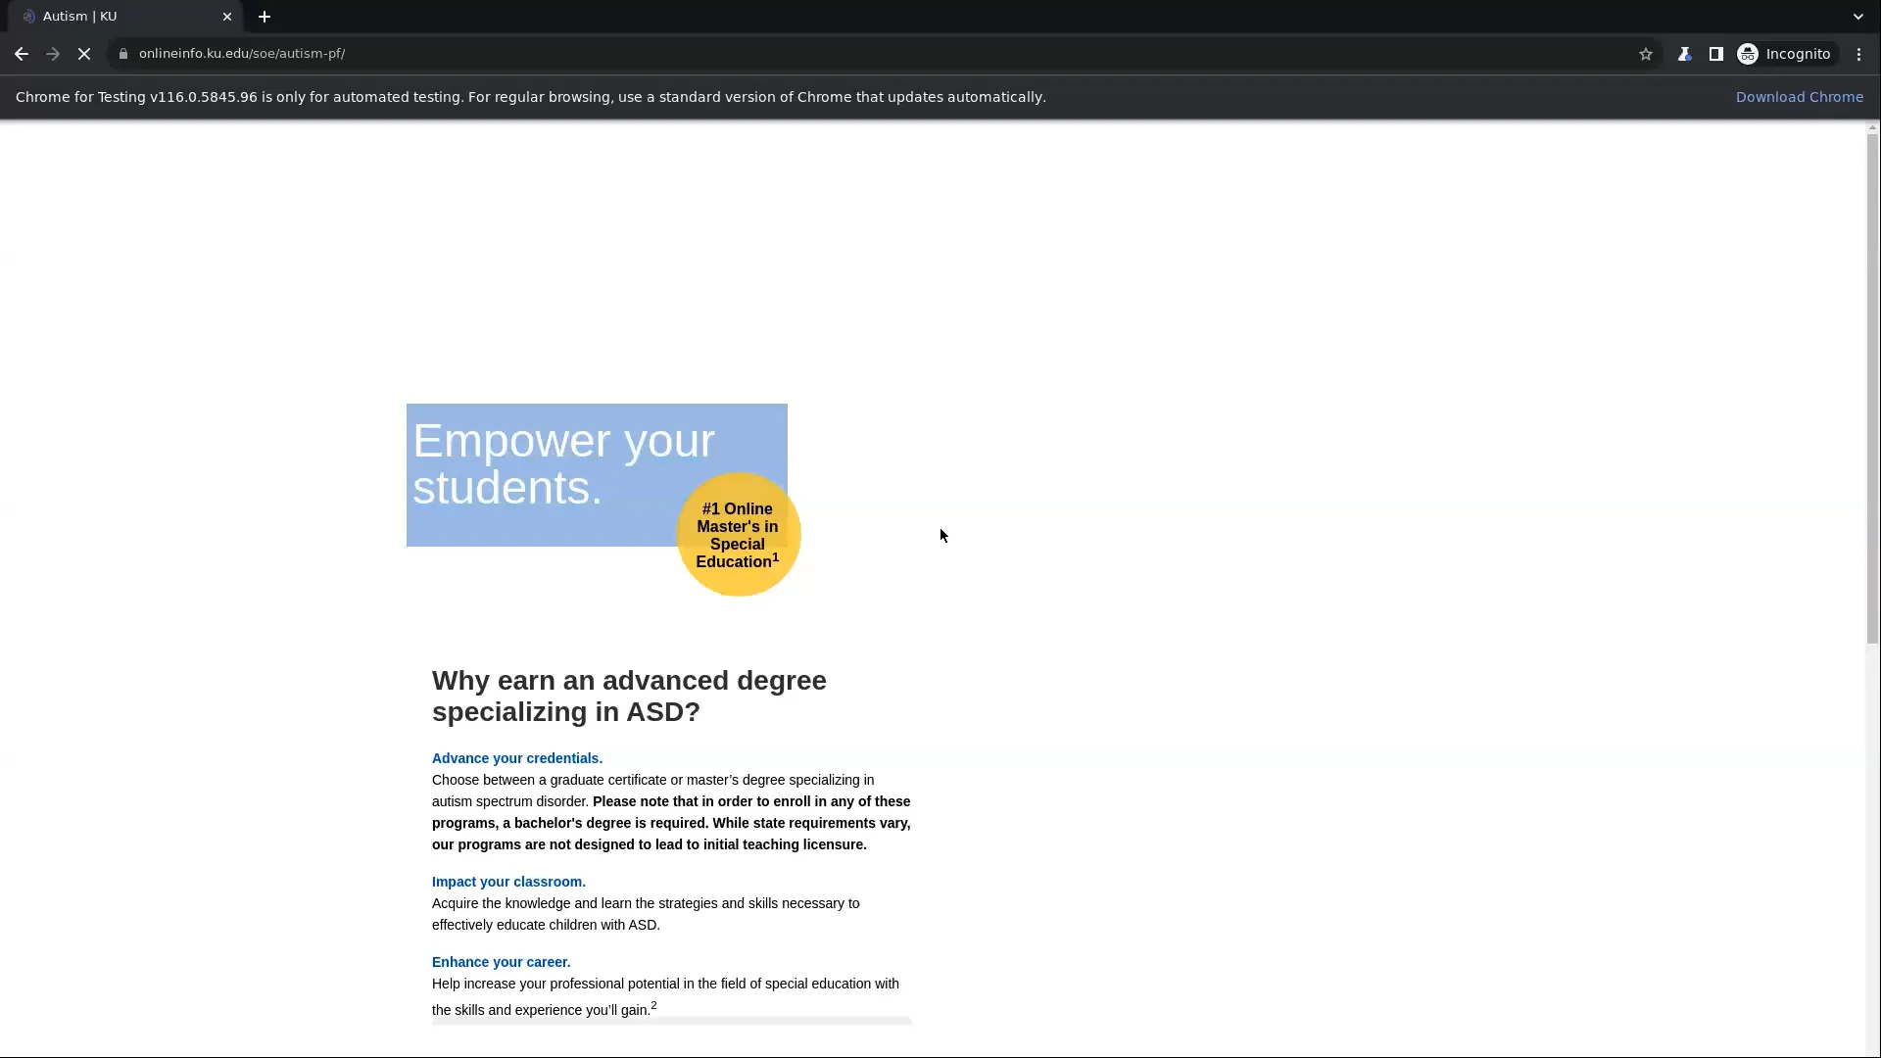Screen dimensions: 1881x1058
Task: Click the Impact your classroom link
Action: pos(506,882)
